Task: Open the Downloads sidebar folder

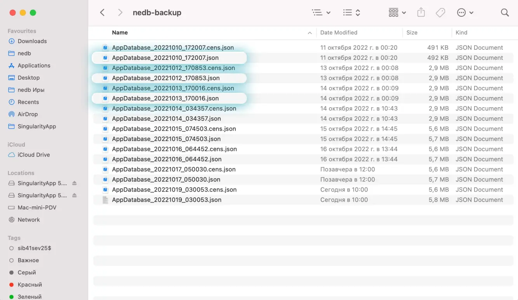Action: (x=32, y=41)
